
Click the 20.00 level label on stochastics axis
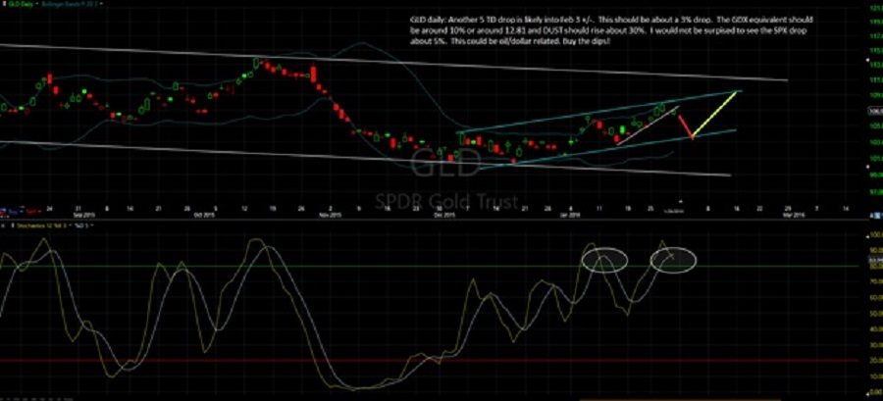pyautogui.click(x=876, y=360)
